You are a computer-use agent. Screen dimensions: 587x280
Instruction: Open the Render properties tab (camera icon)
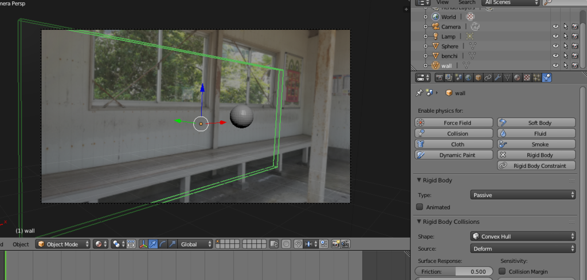439,78
